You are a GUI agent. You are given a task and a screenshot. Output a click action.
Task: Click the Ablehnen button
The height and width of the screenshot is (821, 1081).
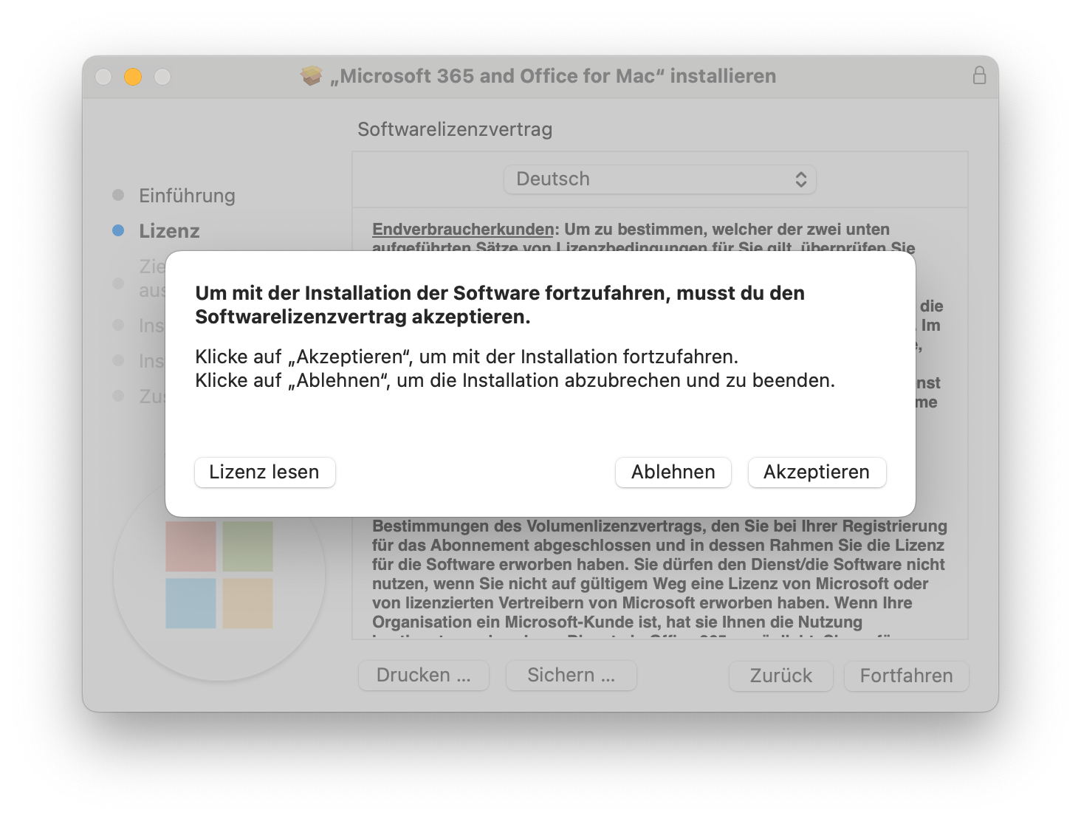pyautogui.click(x=673, y=472)
